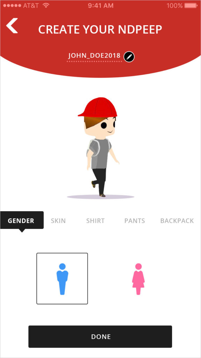Tap the character's red cap
The image size is (201, 358).
click(x=98, y=107)
